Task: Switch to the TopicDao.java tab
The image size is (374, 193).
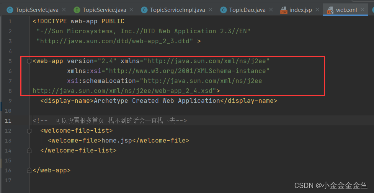Action: point(247,10)
